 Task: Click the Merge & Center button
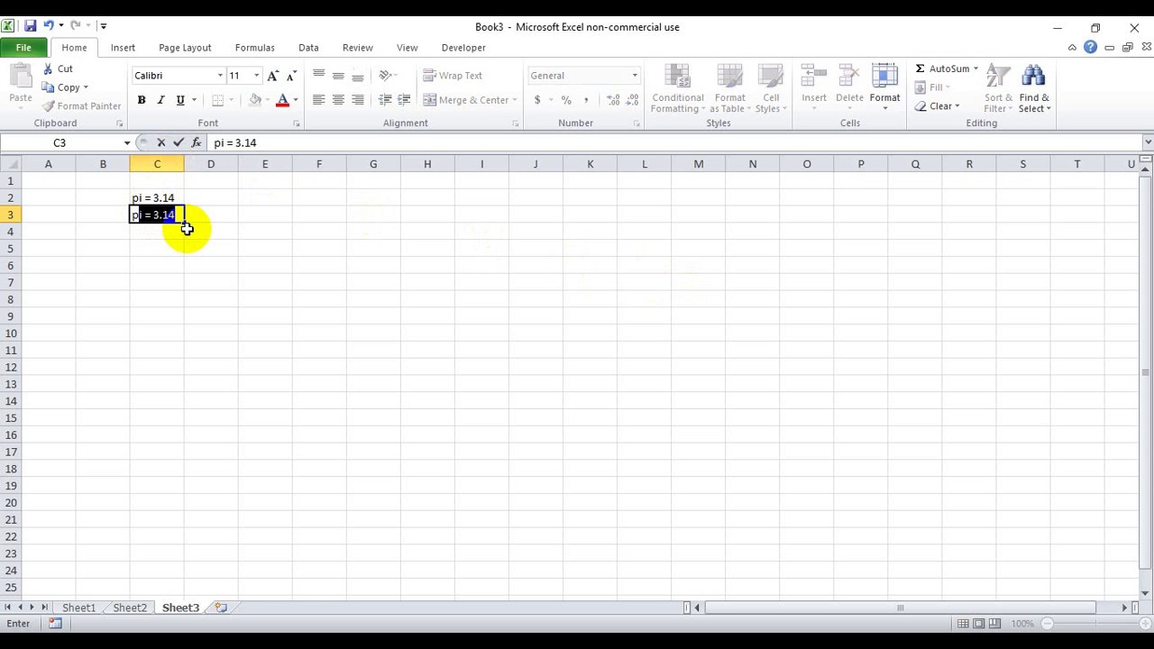click(x=466, y=100)
